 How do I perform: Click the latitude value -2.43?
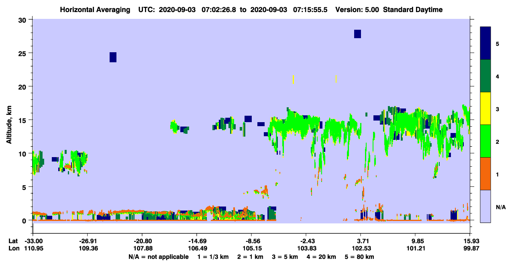(306, 241)
